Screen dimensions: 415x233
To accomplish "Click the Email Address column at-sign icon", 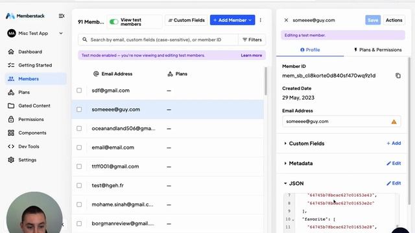I will click(x=96, y=74).
